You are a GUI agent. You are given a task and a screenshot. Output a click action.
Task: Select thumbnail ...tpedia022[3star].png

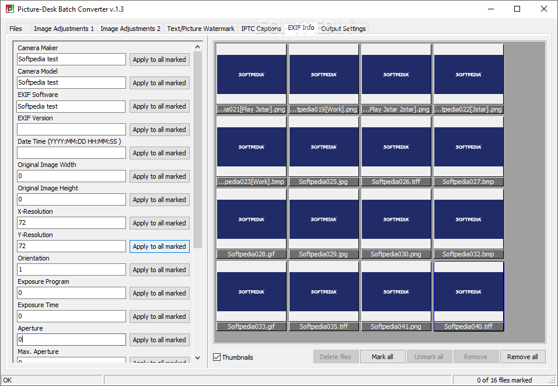tap(469, 79)
